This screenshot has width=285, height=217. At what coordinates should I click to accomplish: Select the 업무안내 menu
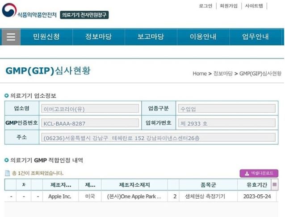tap(256, 37)
